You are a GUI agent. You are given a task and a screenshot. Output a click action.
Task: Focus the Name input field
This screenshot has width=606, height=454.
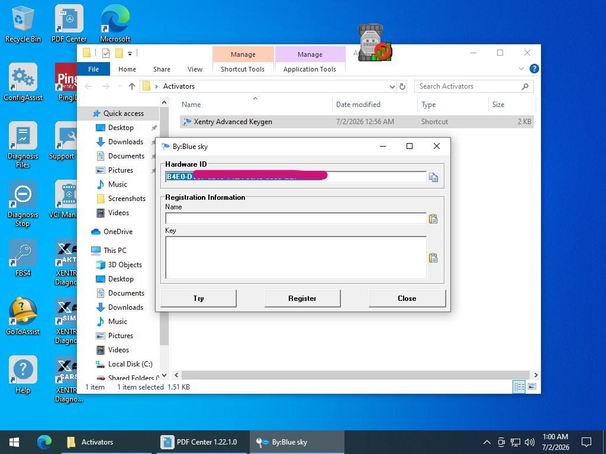point(296,219)
